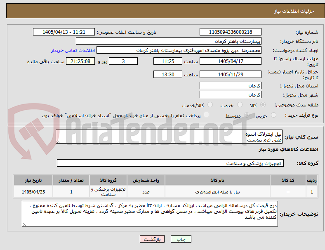Select the کالا/خدمت radio button
Screen dimensions: 325x250
coord(210,105)
